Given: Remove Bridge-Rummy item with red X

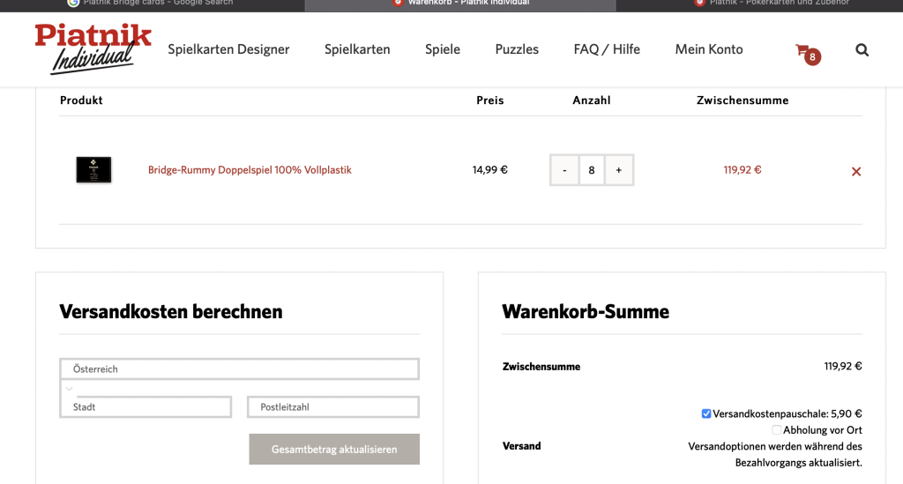Looking at the screenshot, I should 856,172.
